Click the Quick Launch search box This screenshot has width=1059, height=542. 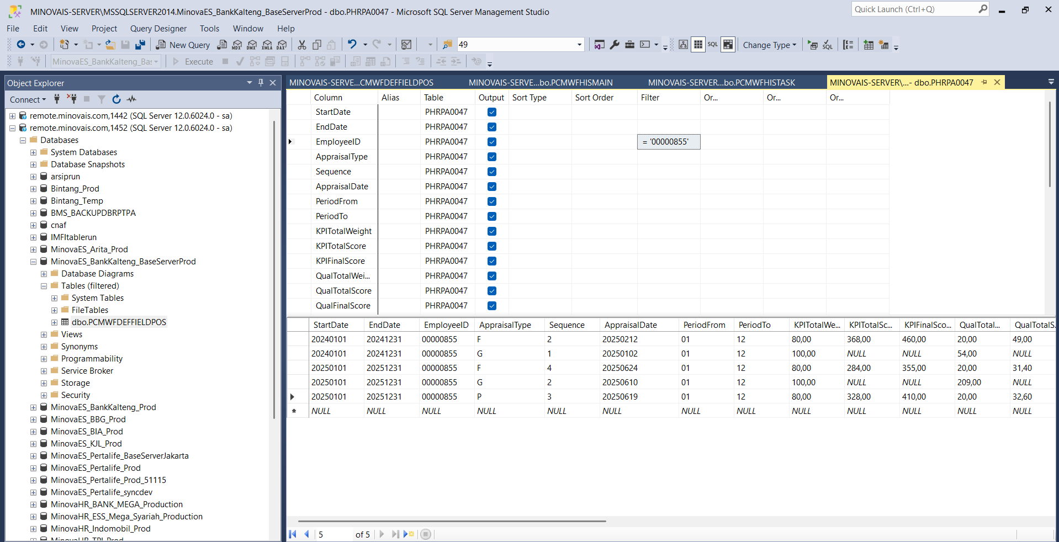[x=920, y=9]
